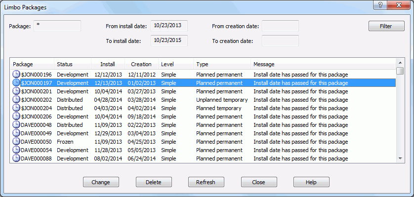
Task: Click the scroll up arrow of the package list
Action: pyautogui.click(x=400, y=63)
